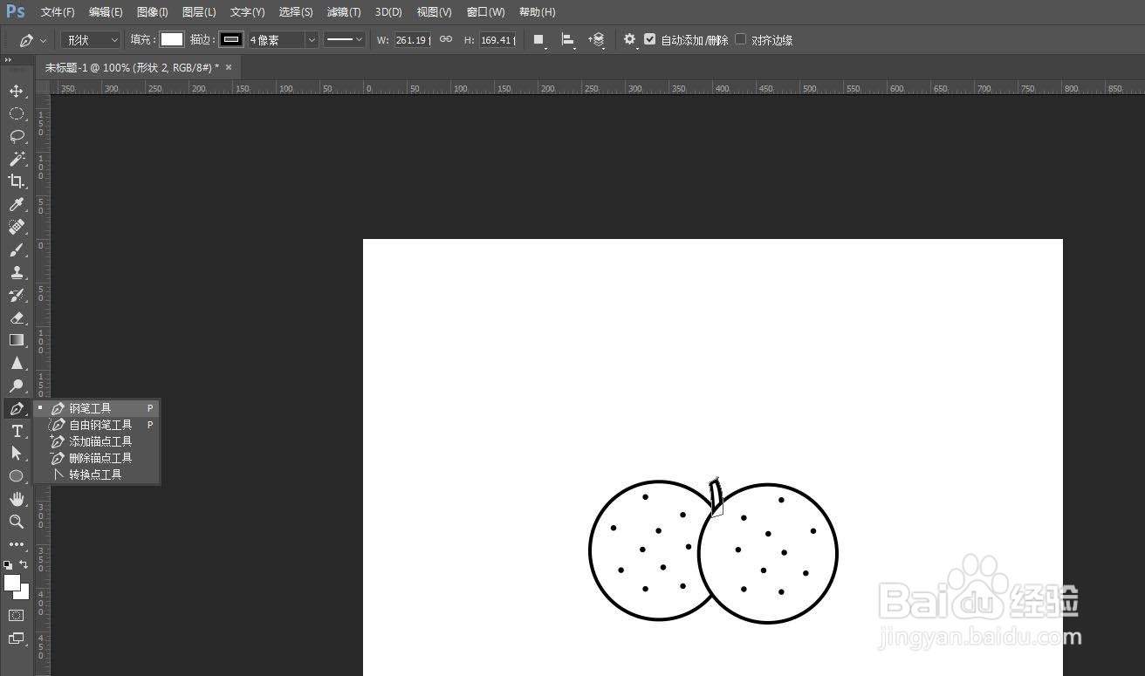Select the Elliptical Marquee tool
1145x676 pixels.
[17, 113]
